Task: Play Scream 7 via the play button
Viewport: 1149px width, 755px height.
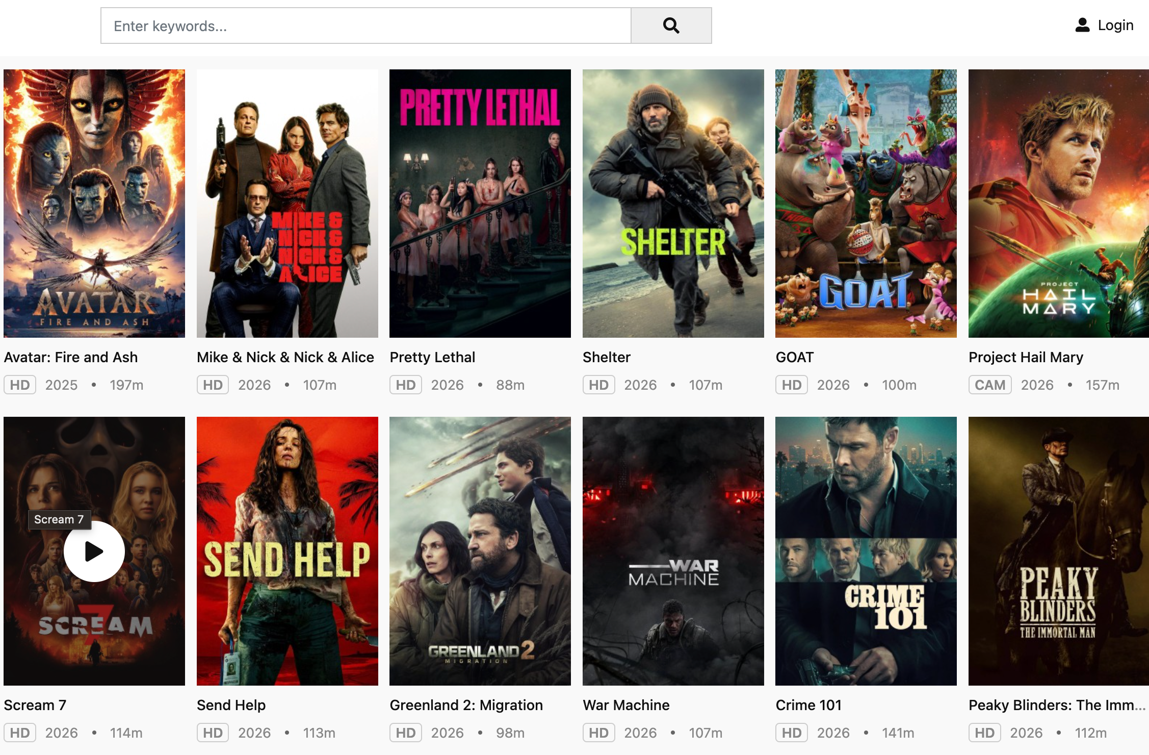Action: [x=94, y=551]
